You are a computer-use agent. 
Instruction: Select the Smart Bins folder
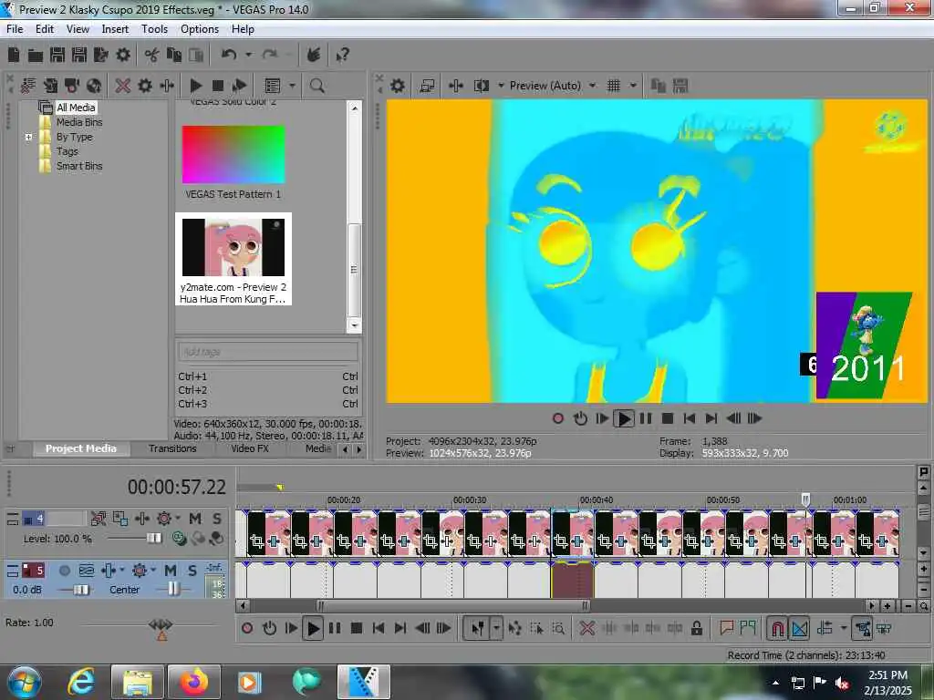click(x=79, y=166)
